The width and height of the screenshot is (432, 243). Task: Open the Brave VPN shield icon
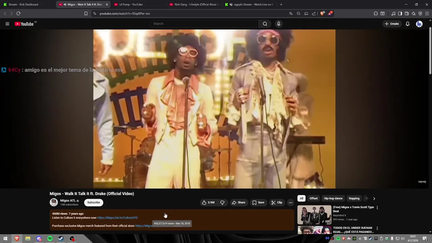420,13
